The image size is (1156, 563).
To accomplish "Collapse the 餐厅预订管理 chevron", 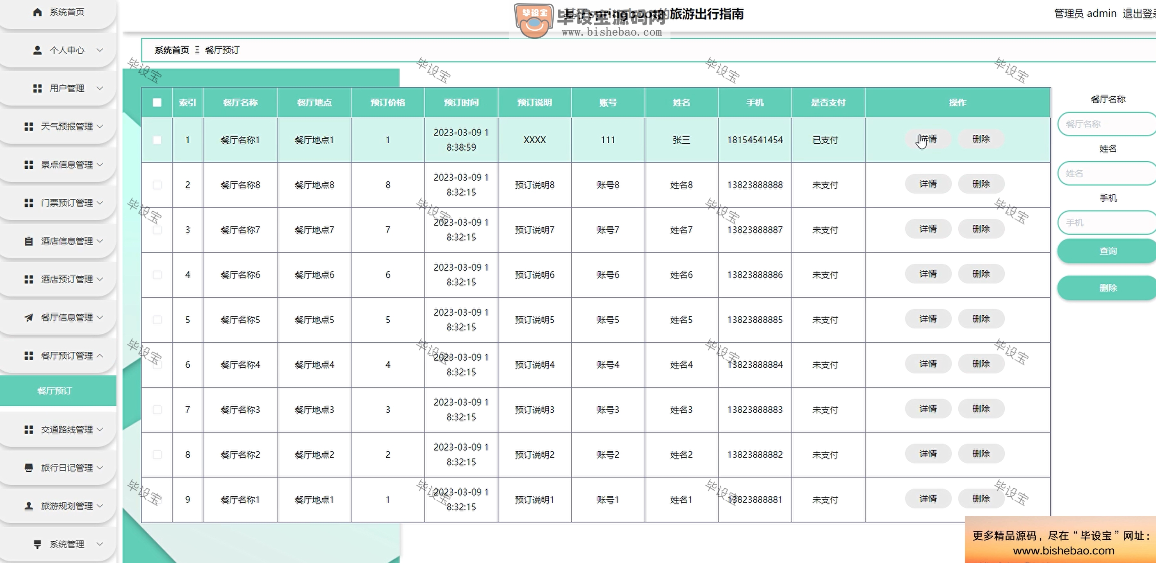I will point(100,355).
